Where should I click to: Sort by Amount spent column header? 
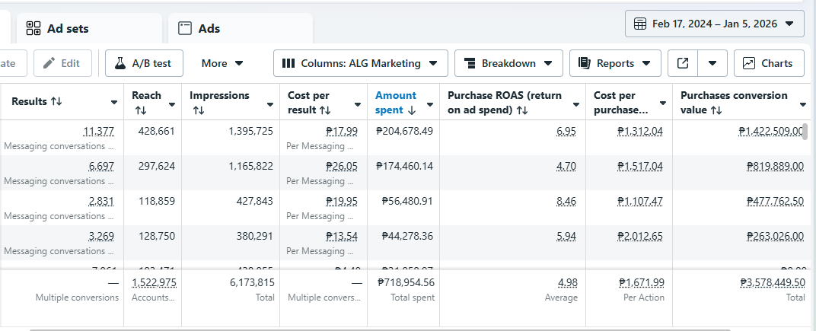tap(397, 102)
